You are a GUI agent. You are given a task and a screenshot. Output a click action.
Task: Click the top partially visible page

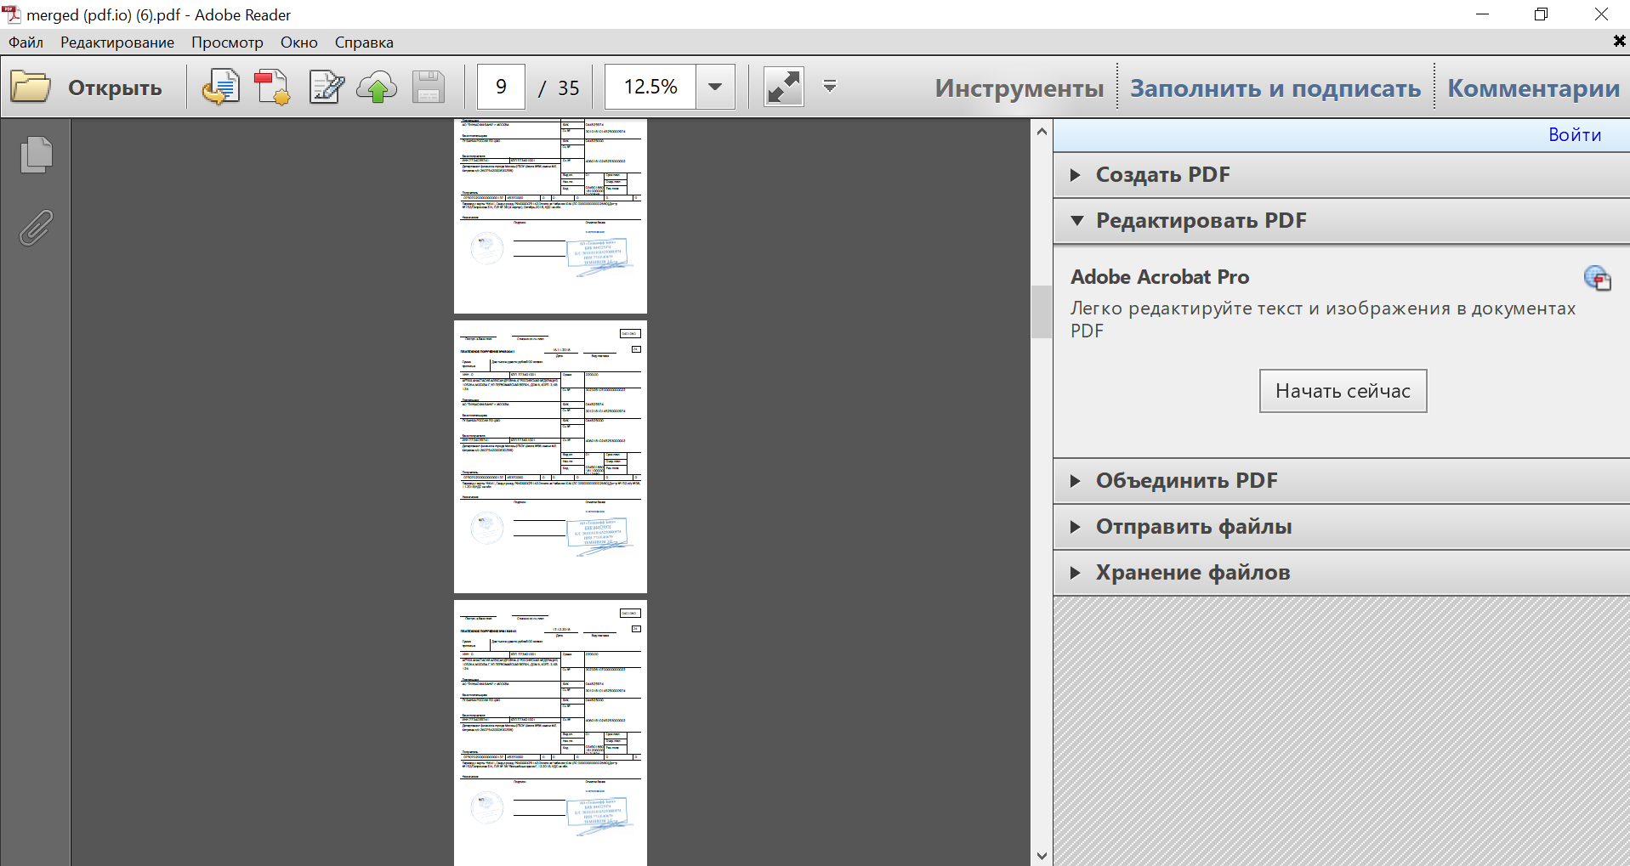tap(550, 216)
